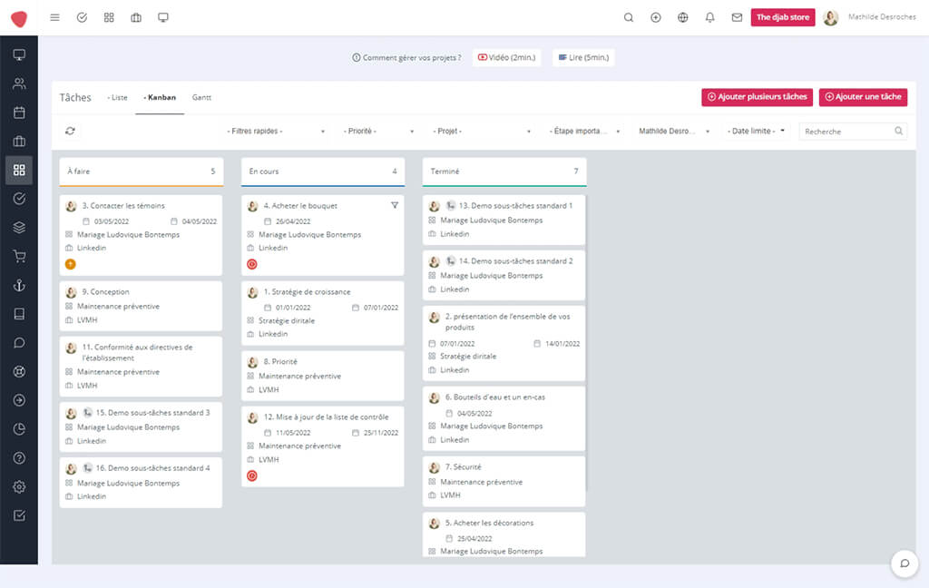This screenshot has width=929, height=588.
Task: Click the En cours column header
Action: click(323, 171)
